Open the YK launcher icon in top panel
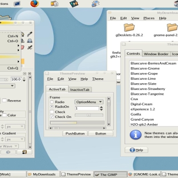This screenshot has width=178, height=178. point(74,4)
